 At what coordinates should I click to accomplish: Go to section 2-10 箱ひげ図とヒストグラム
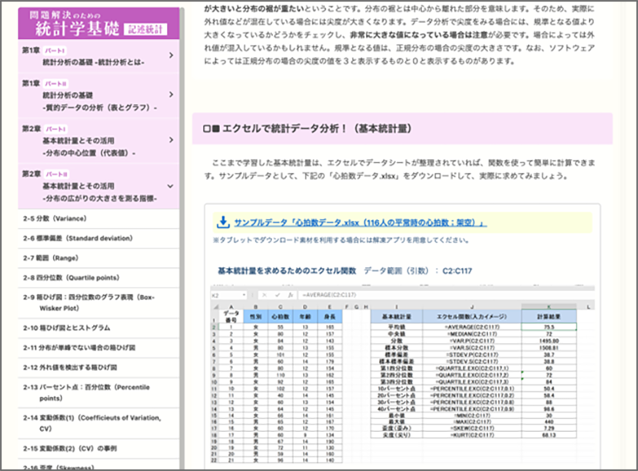pos(98,328)
